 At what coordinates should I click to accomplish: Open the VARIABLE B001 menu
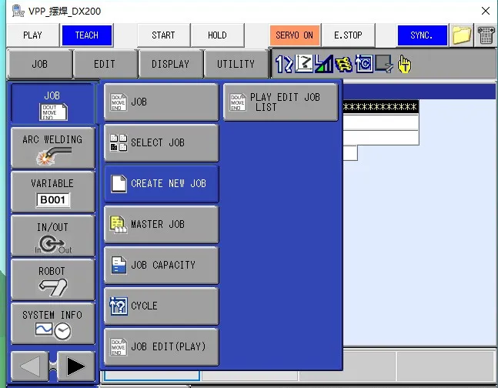[x=52, y=192]
